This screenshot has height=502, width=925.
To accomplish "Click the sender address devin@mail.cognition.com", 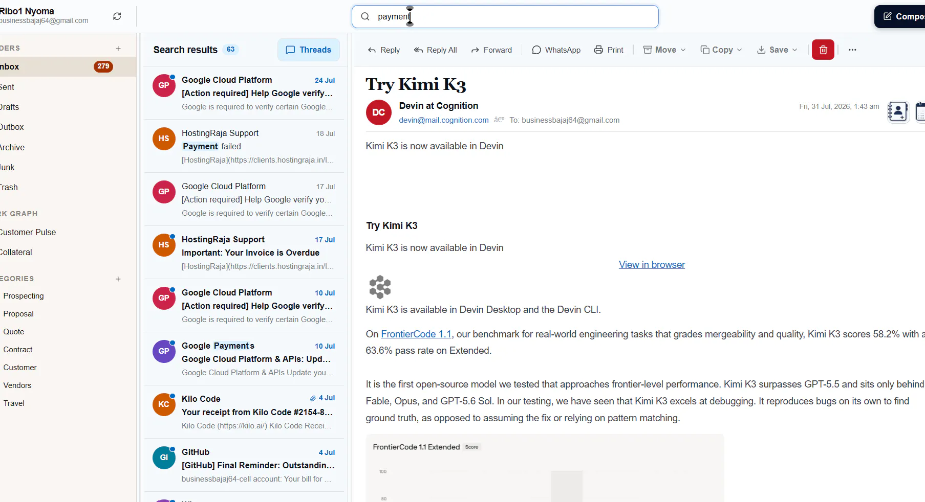I will point(444,120).
